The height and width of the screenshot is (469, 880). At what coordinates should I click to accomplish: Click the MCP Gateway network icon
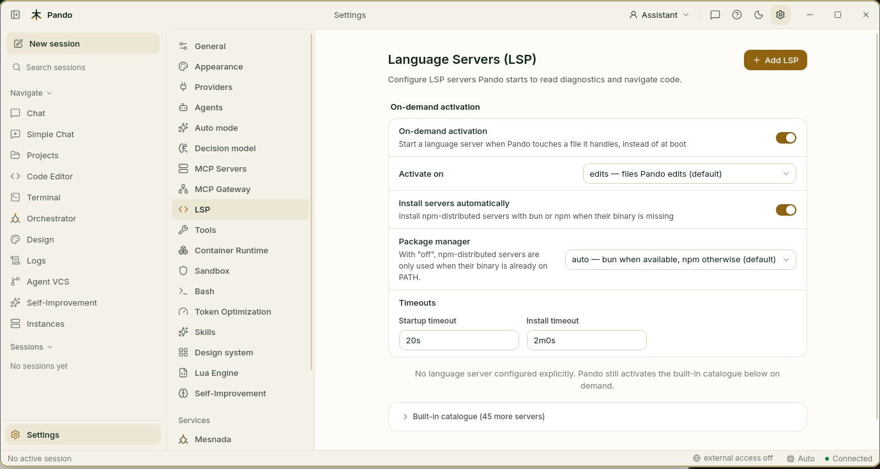(183, 189)
